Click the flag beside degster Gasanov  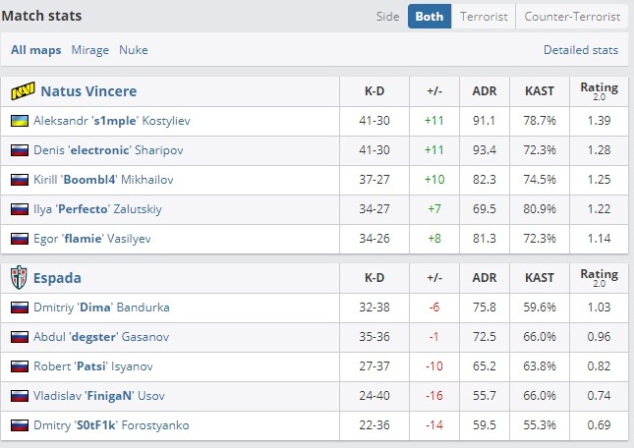[x=19, y=337]
